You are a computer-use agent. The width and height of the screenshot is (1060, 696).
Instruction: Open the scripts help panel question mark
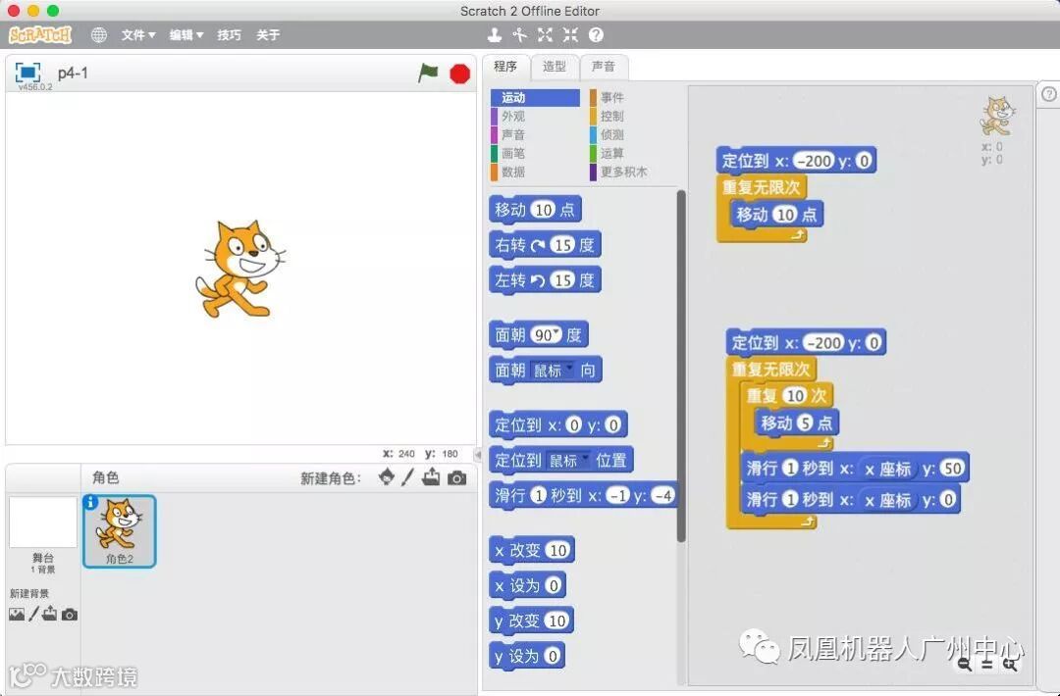pos(1048,94)
